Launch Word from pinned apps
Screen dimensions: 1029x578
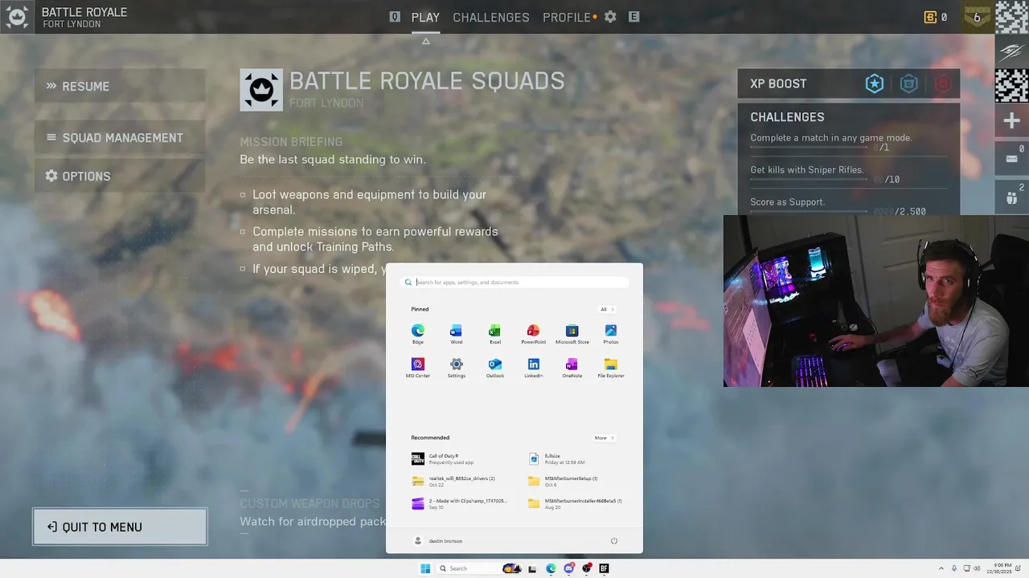point(457,334)
